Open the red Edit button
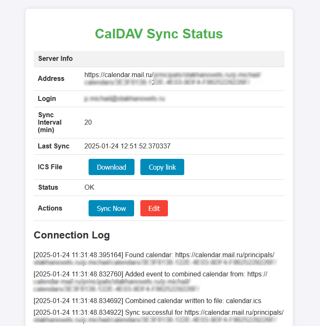The height and width of the screenshot is (326, 320). [x=154, y=208]
